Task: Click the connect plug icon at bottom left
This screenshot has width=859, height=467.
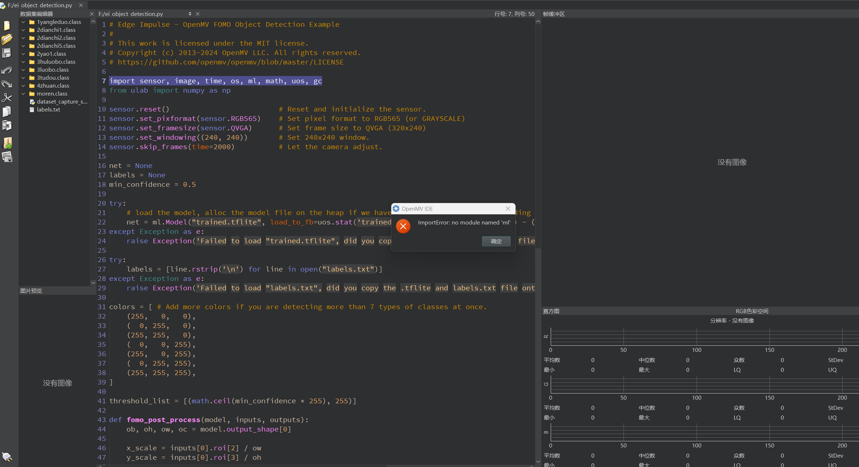Action: [x=7, y=457]
